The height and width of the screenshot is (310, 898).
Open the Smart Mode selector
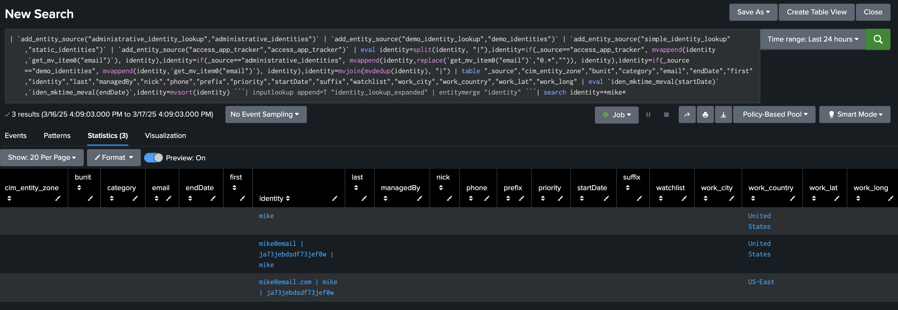click(855, 115)
